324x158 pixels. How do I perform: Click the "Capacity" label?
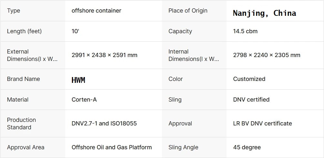(x=180, y=31)
